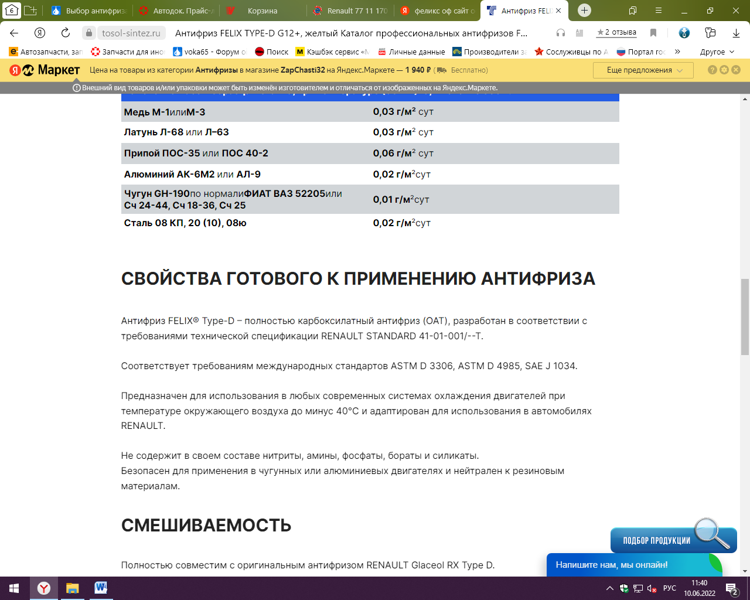Open the Автозапчасти bookmark
The height and width of the screenshot is (600, 750).
46,52
